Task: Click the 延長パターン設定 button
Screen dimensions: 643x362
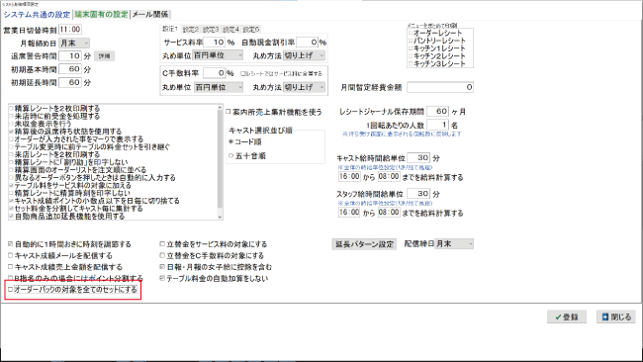Action: pos(364,244)
